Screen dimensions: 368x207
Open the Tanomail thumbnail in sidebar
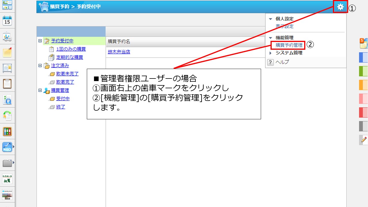(7, 179)
